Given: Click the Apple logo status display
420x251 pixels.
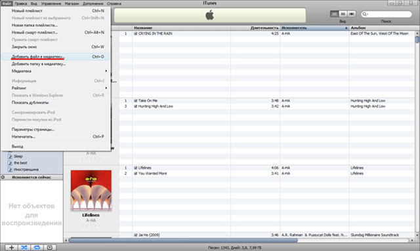Looking at the screenshot, I should [x=210, y=15].
